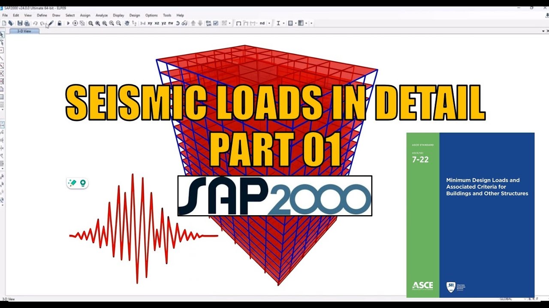The width and height of the screenshot is (549, 308).
Task: Click the I-section frame icon
Action: click(x=278, y=23)
